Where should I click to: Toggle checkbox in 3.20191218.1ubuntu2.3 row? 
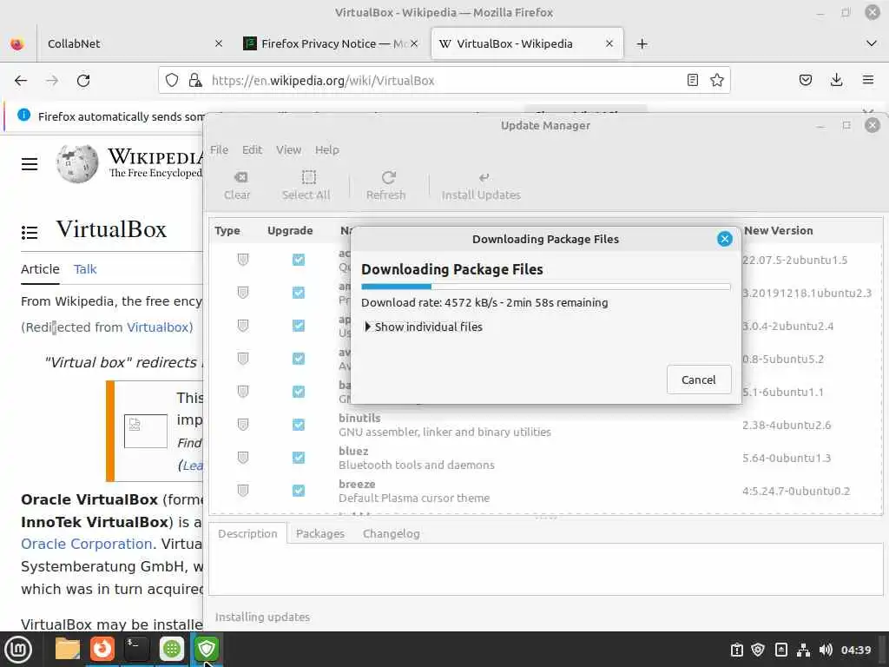(299, 292)
